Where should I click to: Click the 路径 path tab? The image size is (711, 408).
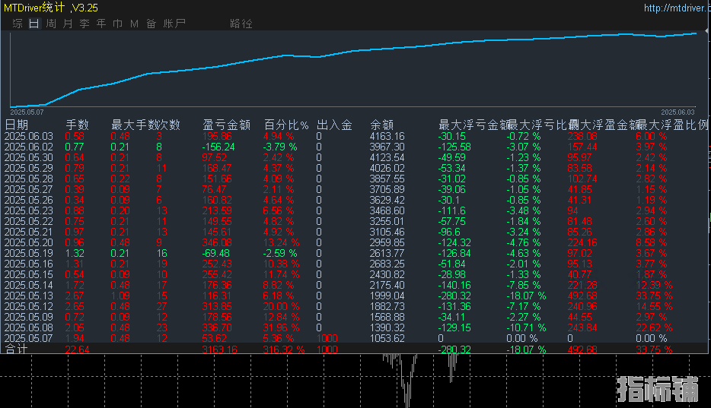click(x=241, y=24)
